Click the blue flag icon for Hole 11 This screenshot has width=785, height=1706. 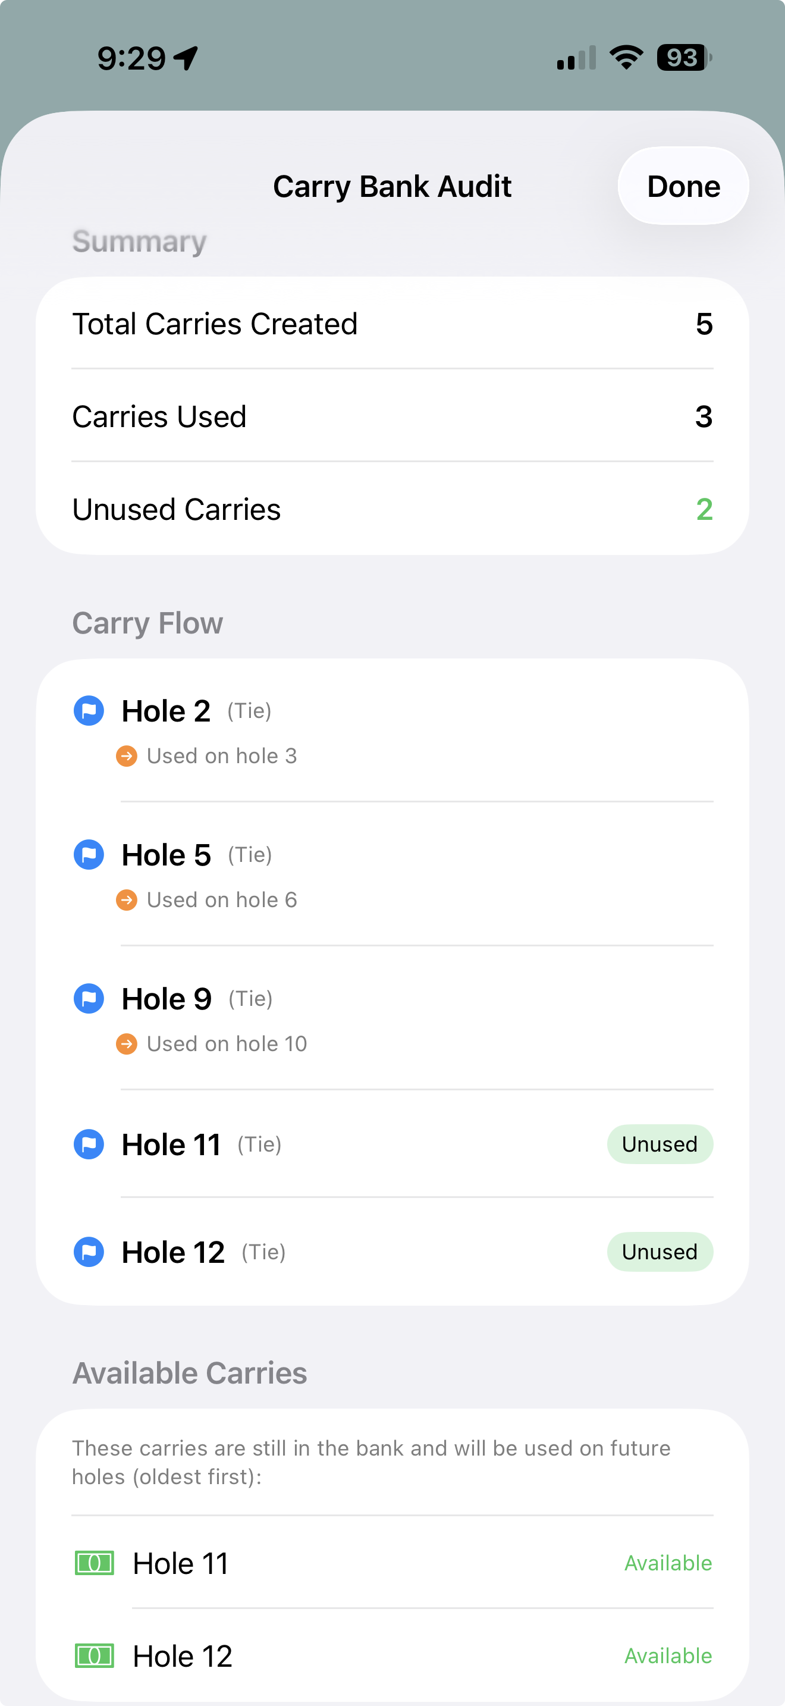coord(89,1144)
